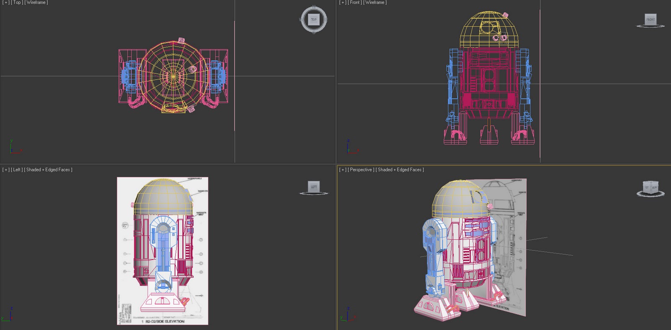The image size is (671, 330).
Task: Open the Perspective viewport's Shaded + Edged Faces menu
Action: (400, 170)
